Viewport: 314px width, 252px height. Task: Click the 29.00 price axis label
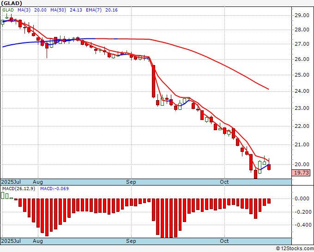click(302, 15)
